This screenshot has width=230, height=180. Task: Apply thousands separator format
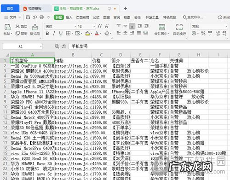point(210,33)
